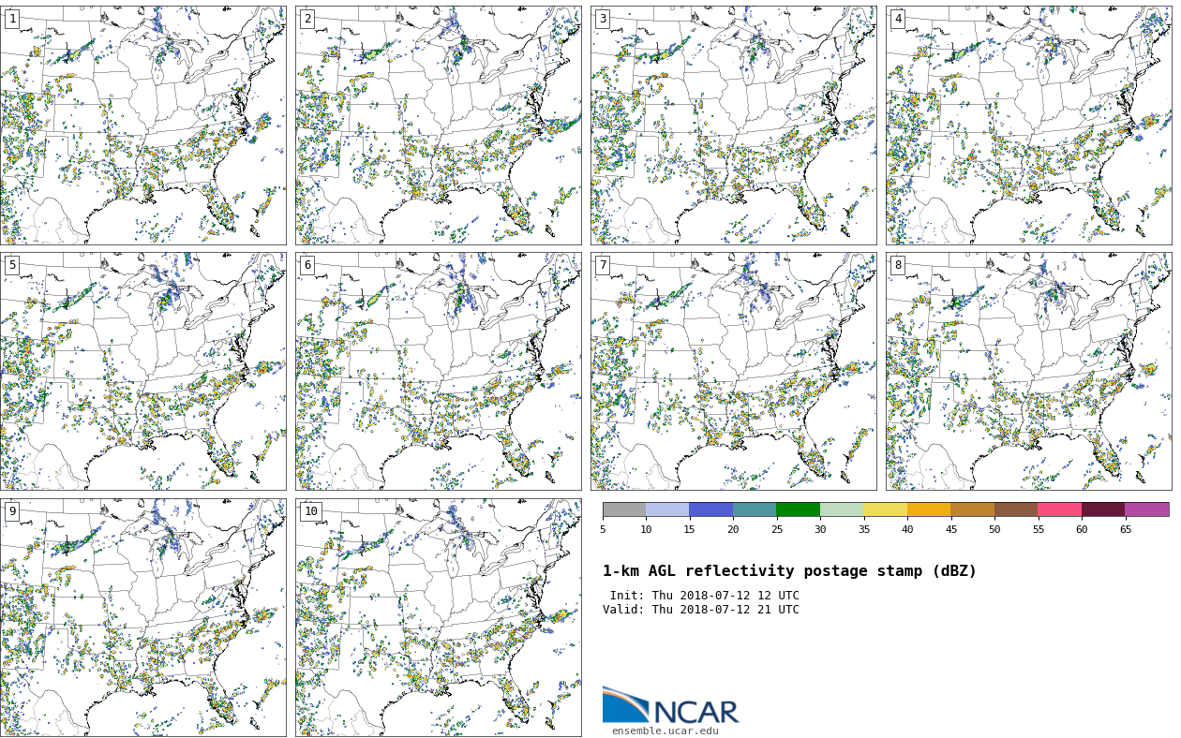The height and width of the screenshot is (738, 1181).
Task: Pick the dark green 25–30 dBZ swatch
Action: [x=798, y=509]
